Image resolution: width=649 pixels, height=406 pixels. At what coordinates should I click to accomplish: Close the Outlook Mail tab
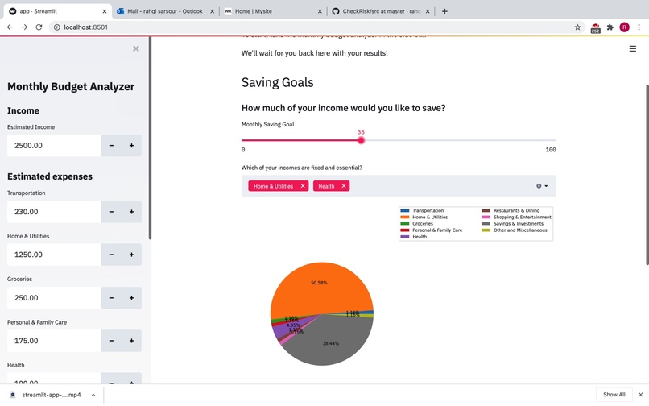click(x=213, y=11)
